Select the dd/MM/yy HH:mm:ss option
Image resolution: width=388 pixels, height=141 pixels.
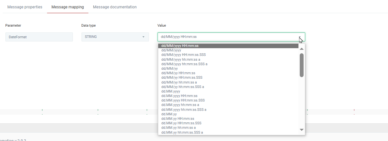point(178,73)
